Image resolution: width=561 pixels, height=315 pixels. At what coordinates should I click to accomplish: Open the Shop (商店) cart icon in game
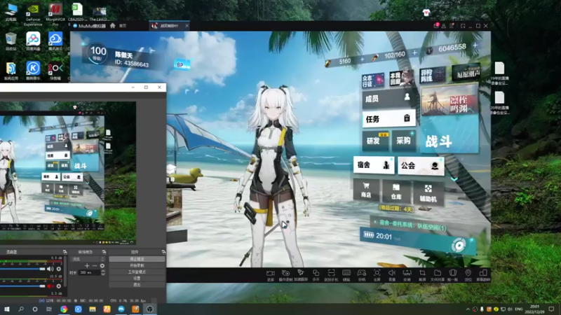[x=365, y=190]
